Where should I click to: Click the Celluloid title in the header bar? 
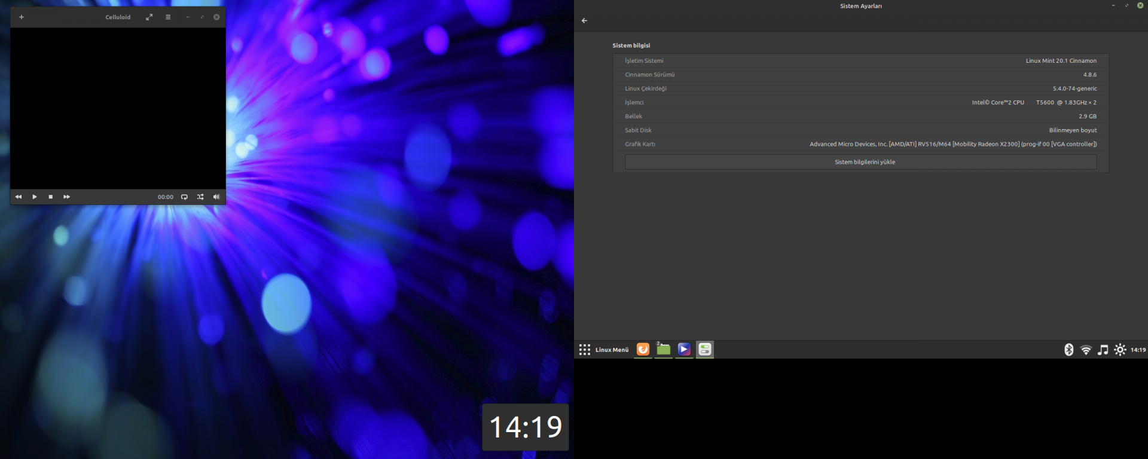pyautogui.click(x=118, y=17)
